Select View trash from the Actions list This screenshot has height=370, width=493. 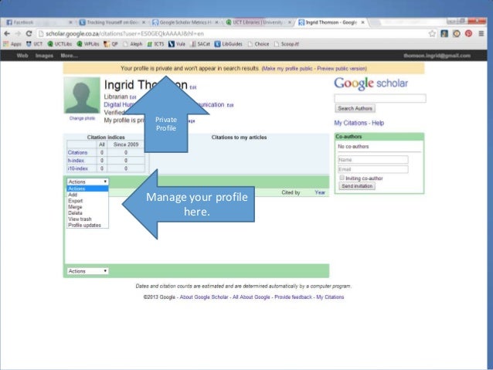pyautogui.click(x=87, y=219)
